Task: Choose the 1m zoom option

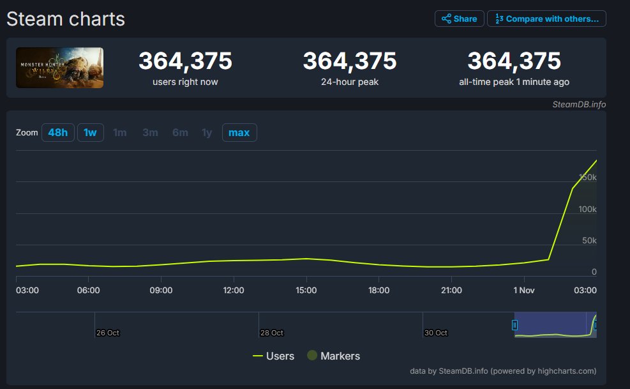Action: coord(120,132)
